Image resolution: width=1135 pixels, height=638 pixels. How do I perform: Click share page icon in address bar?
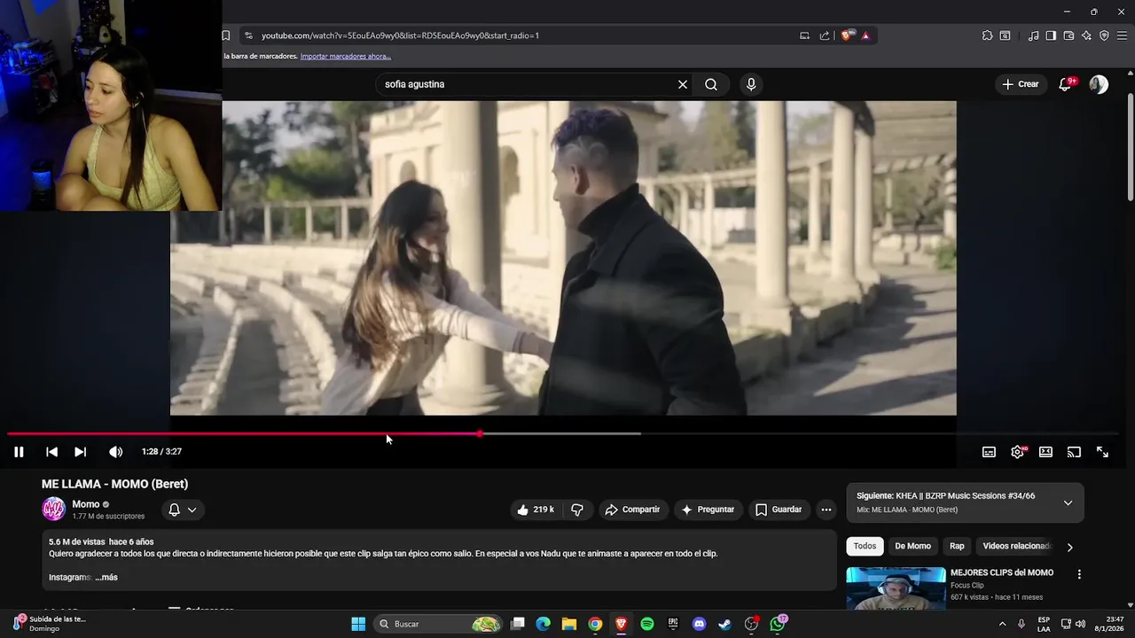click(825, 35)
